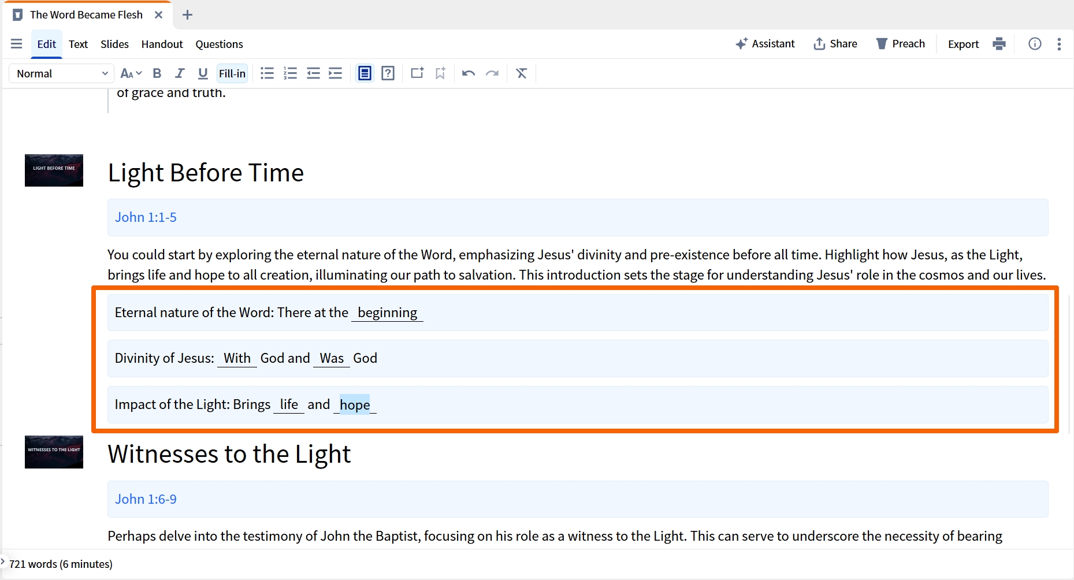Open the John 1:1-5 passage link

click(x=146, y=217)
